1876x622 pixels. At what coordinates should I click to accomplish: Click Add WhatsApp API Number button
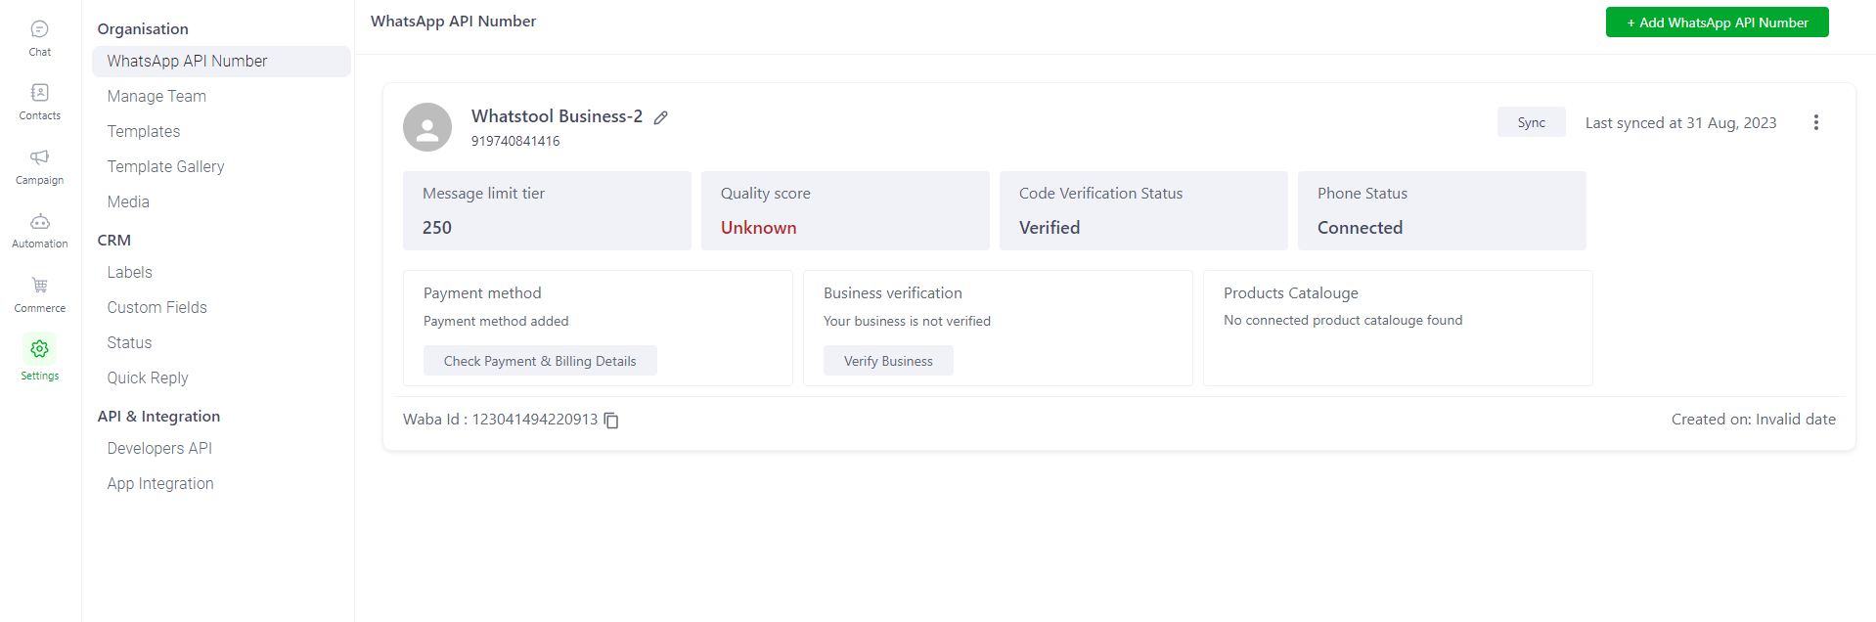[1717, 22]
